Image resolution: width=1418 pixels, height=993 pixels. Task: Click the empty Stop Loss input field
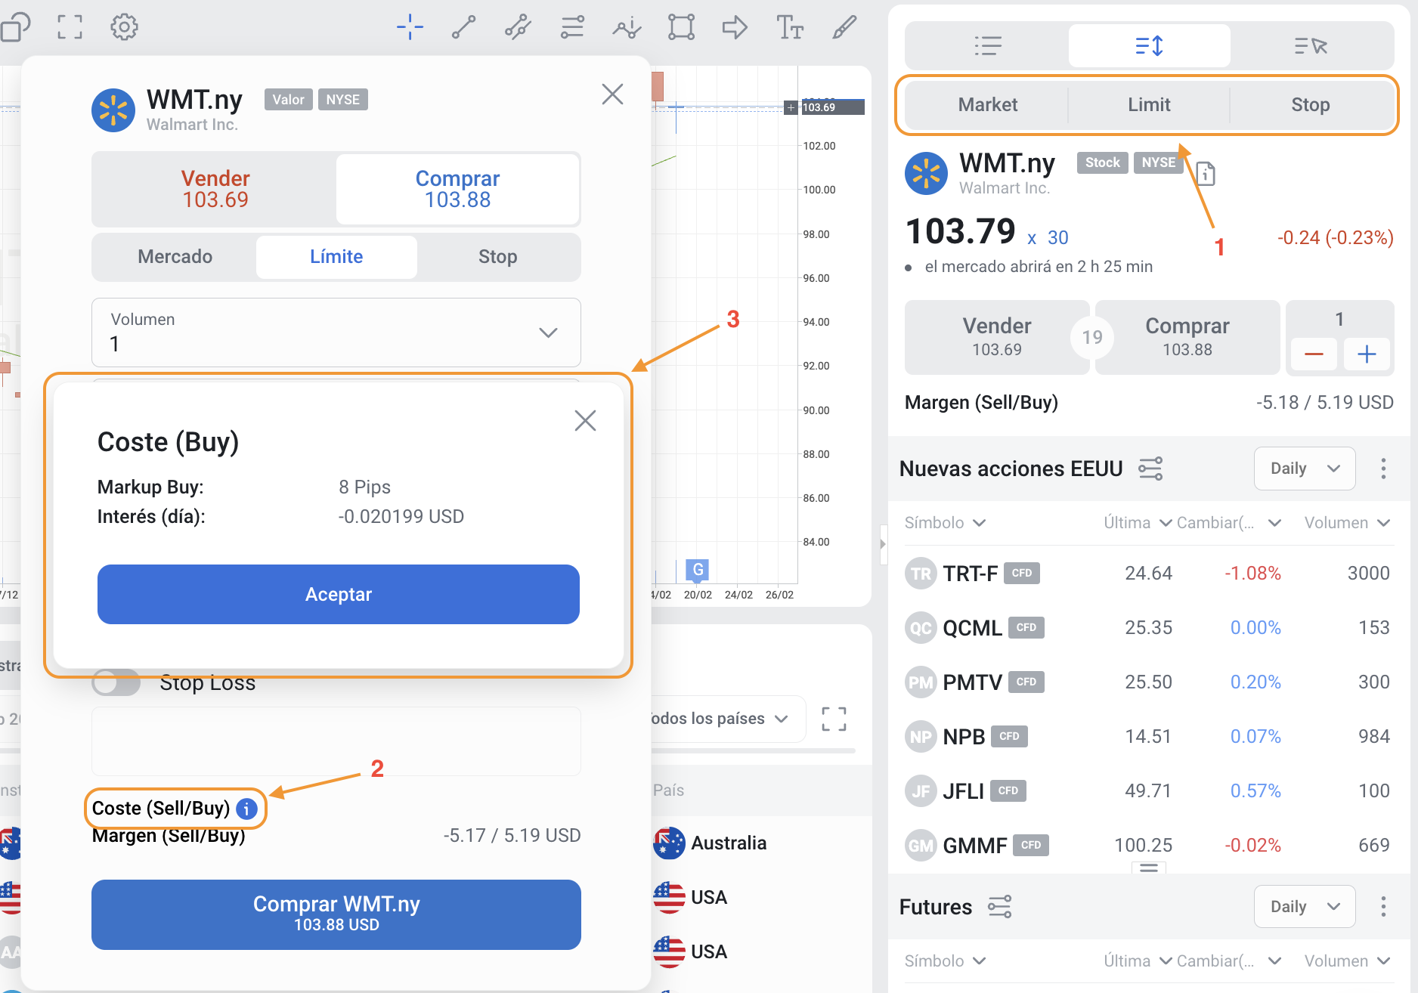coord(336,741)
